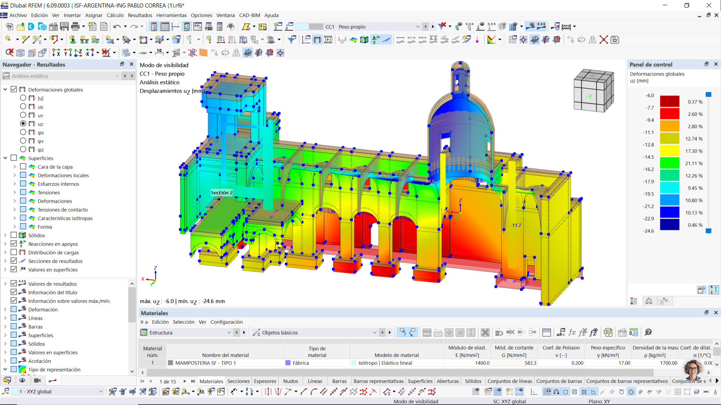Image resolution: width=721 pixels, height=405 pixels.
Task: Open the Guardar save icon
Action: [x=64, y=26]
